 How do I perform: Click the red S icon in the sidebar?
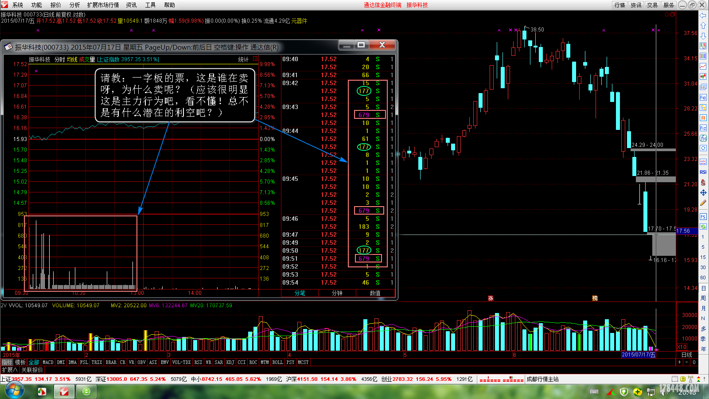(703, 182)
